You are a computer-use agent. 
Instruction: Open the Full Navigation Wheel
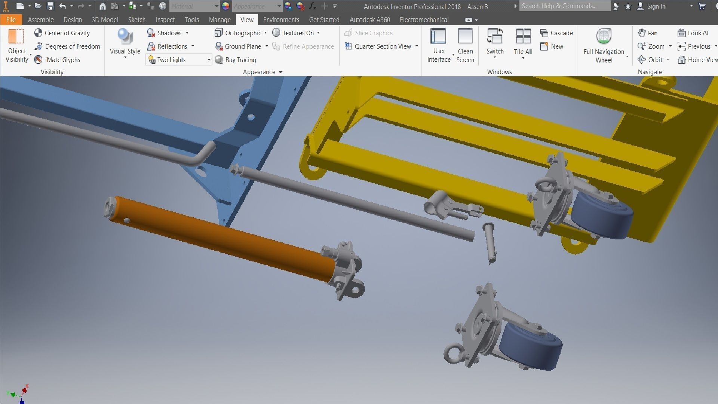click(604, 46)
